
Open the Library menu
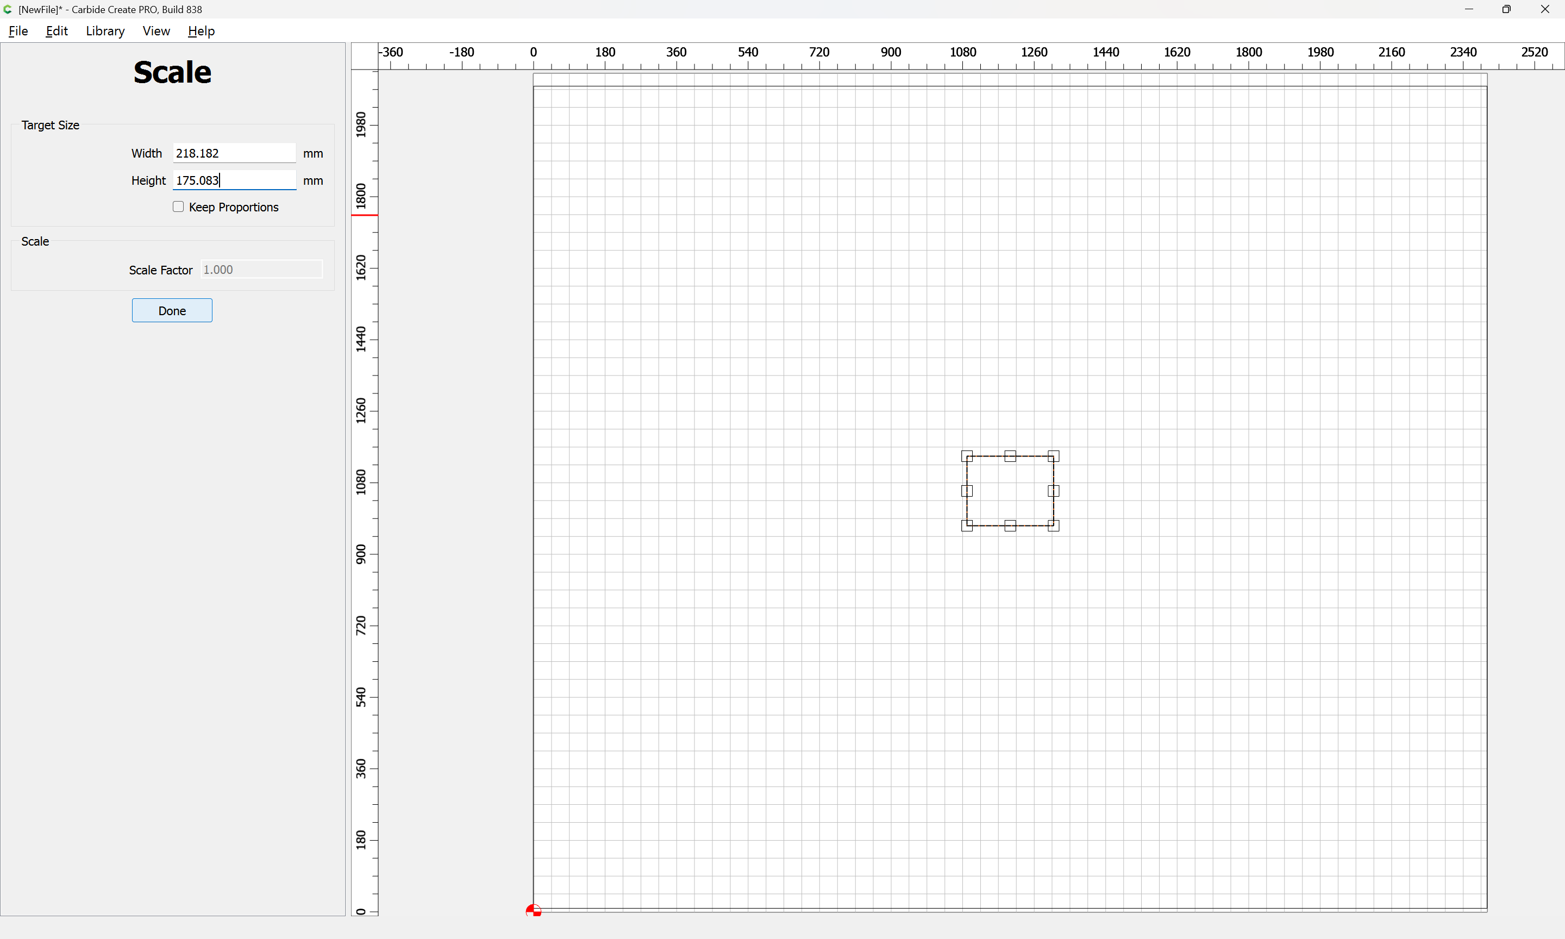coord(105,31)
